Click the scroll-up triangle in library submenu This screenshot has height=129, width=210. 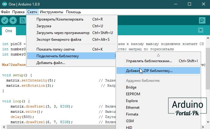click(158, 55)
